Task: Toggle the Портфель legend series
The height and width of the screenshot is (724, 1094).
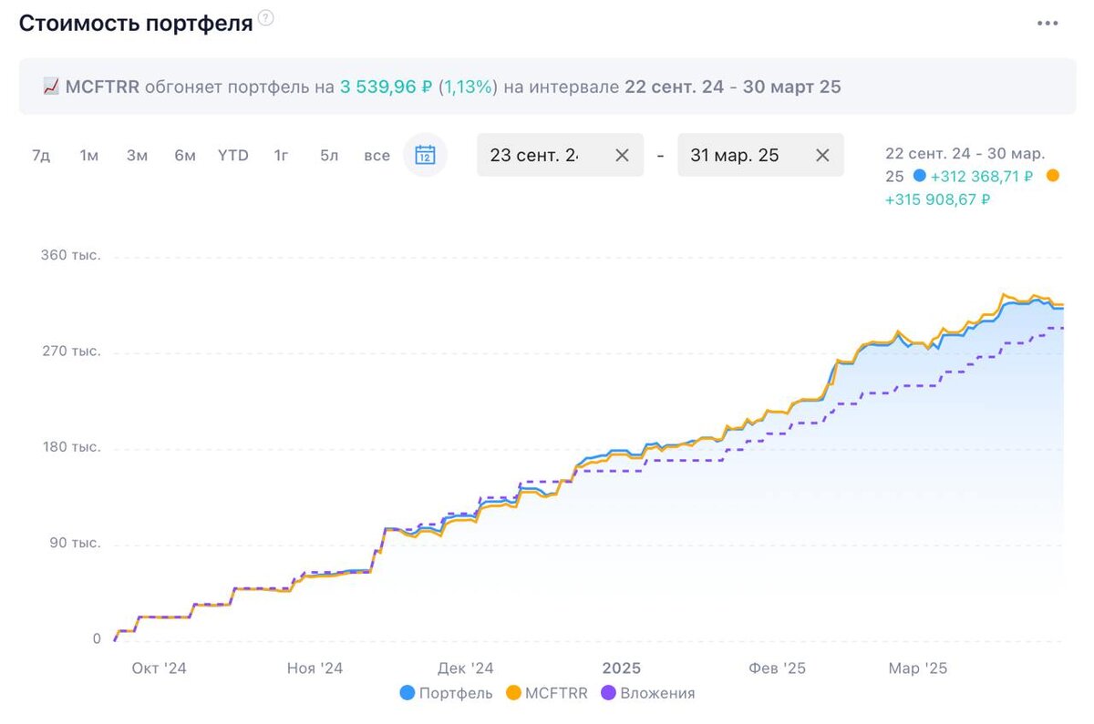Action: click(447, 693)
